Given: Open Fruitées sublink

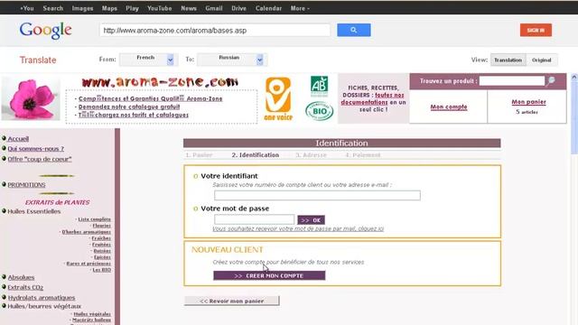Looking at the screenshot, I should click(101, 245).
